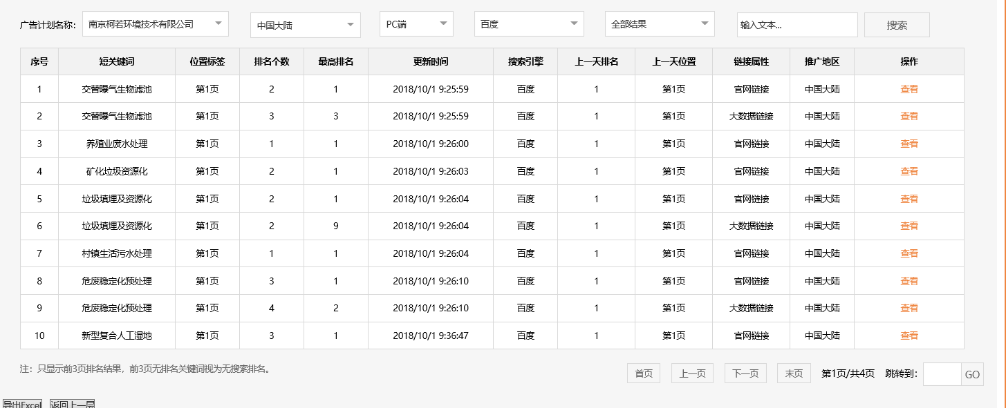Open 查看 for 矿化垃圾资源化 keyword

[908, 171]
